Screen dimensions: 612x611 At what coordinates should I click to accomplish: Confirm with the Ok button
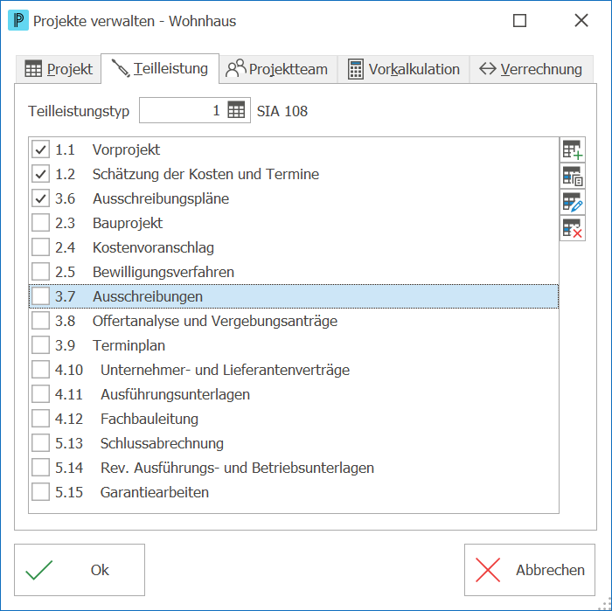coord(80,570)
